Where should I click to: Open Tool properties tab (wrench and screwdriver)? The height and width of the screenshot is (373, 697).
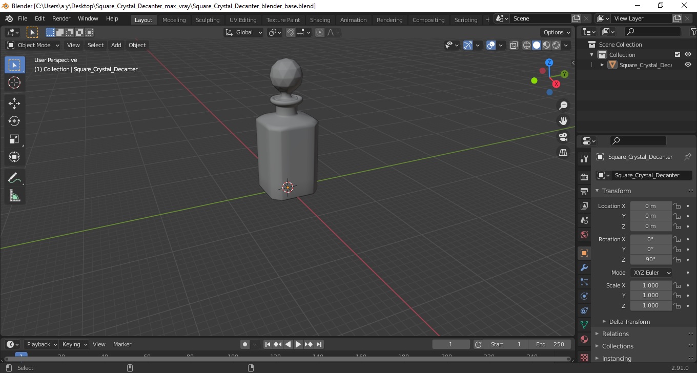[x=584, y=158]
